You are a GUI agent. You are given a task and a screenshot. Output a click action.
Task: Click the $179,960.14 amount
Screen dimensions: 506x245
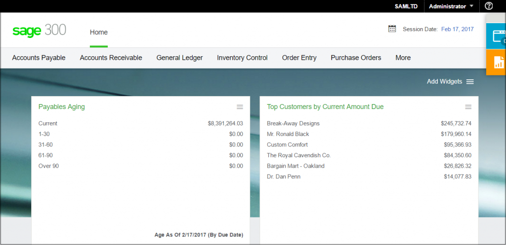tap(456, 134)
